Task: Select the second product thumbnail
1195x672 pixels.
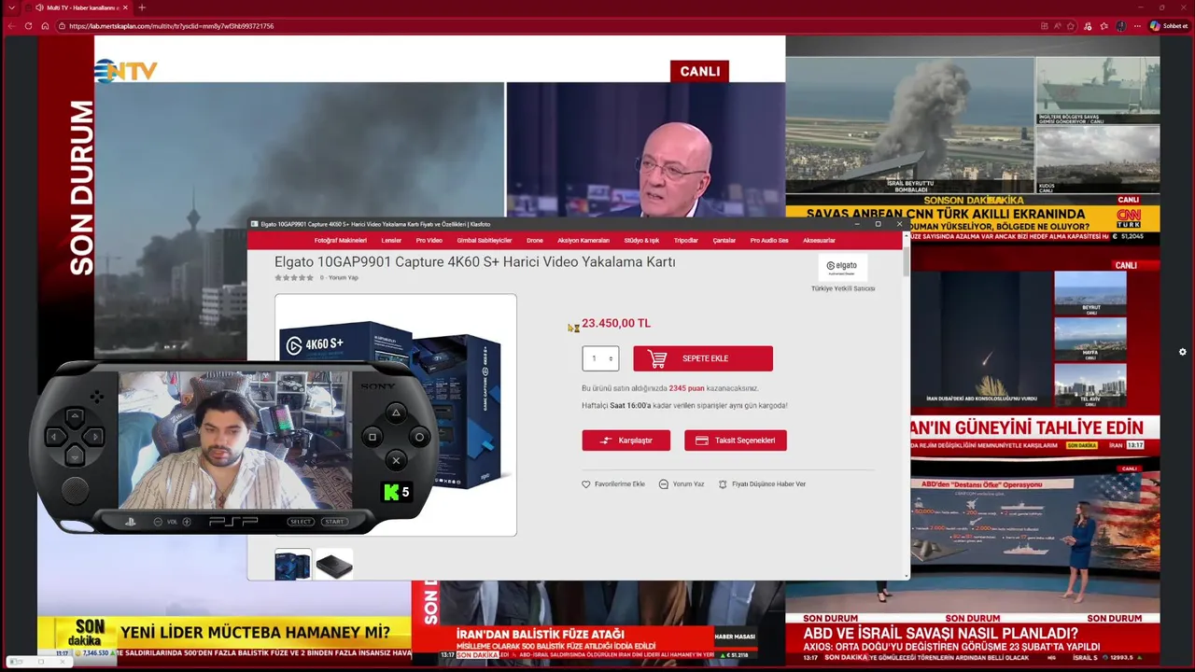Action: 334,566
